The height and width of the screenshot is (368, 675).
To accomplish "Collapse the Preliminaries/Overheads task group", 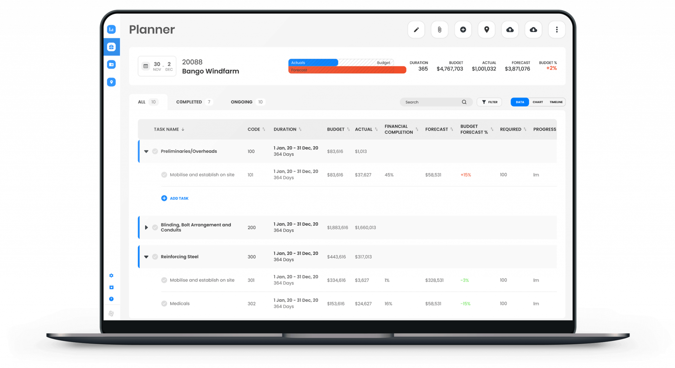I will 146,151.
